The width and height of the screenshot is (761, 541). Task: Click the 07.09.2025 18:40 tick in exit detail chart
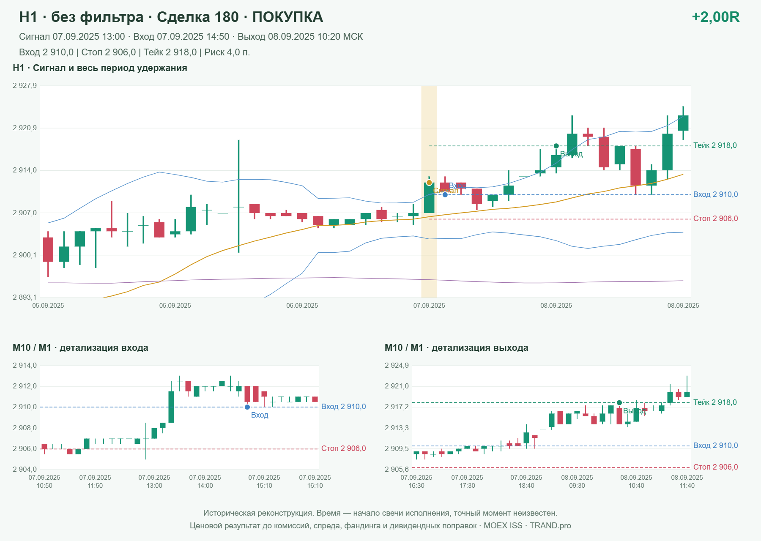(526, 481)
